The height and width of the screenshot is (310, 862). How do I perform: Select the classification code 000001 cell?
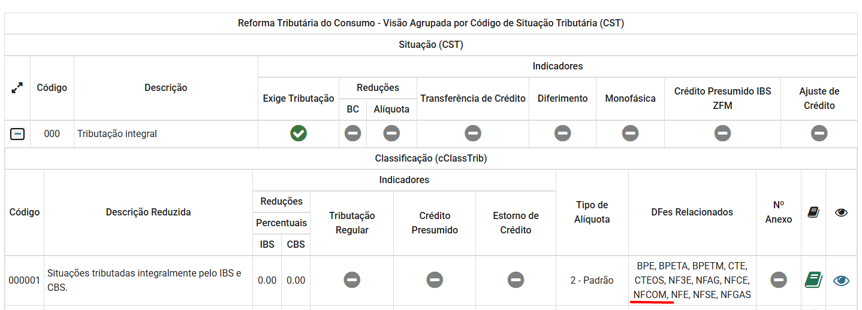25,280
